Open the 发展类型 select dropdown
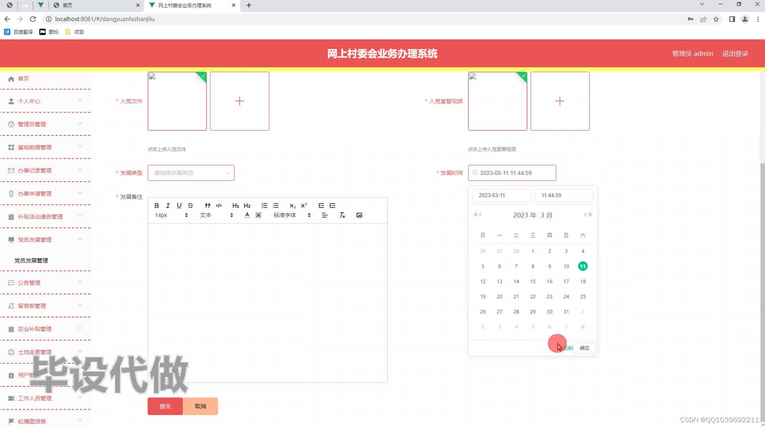Viewport: 765px width, 427px height. (191, 173)
